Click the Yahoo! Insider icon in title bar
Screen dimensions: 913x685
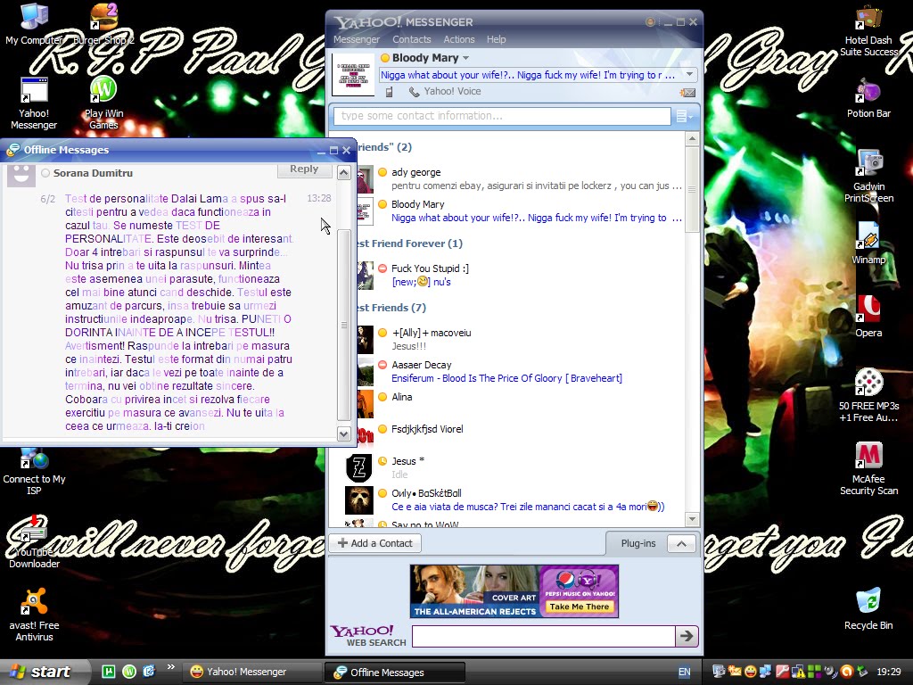(650, 22)
